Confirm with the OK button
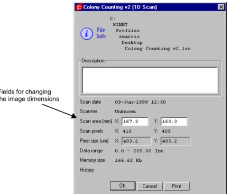Viewport: 230px width, 194px height. tap(123, 186)
